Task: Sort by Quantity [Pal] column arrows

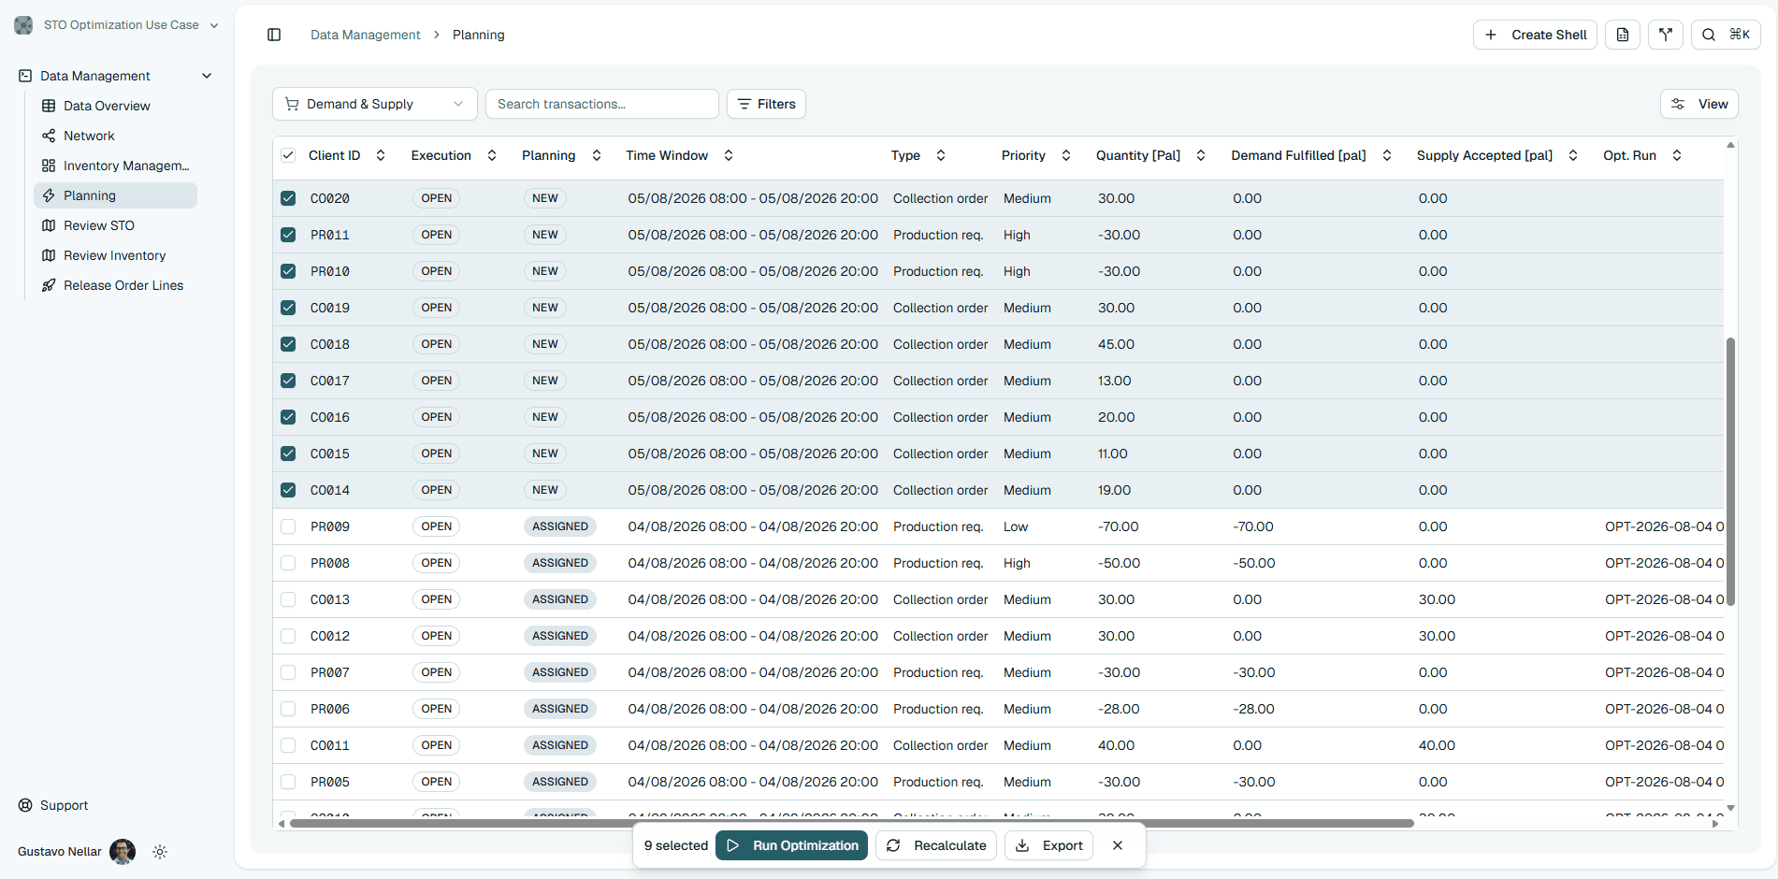Action: click(1201, 155)
